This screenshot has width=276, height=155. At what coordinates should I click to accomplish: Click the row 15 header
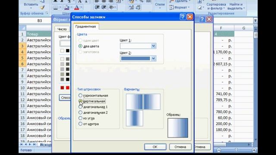click(22, 118)
